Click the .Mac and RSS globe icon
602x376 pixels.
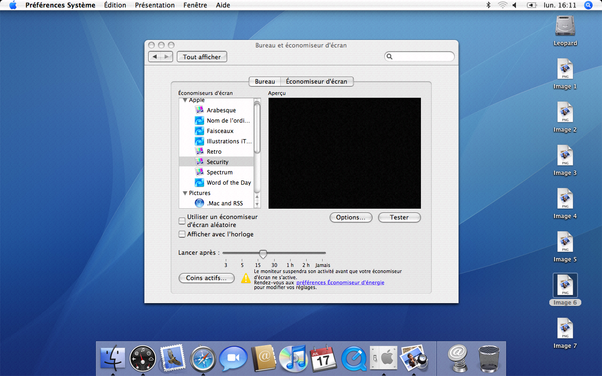coord(199,203)
